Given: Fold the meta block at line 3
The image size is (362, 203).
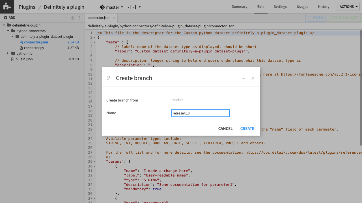Looking at the screenshot, I should [x=94, y=42].
